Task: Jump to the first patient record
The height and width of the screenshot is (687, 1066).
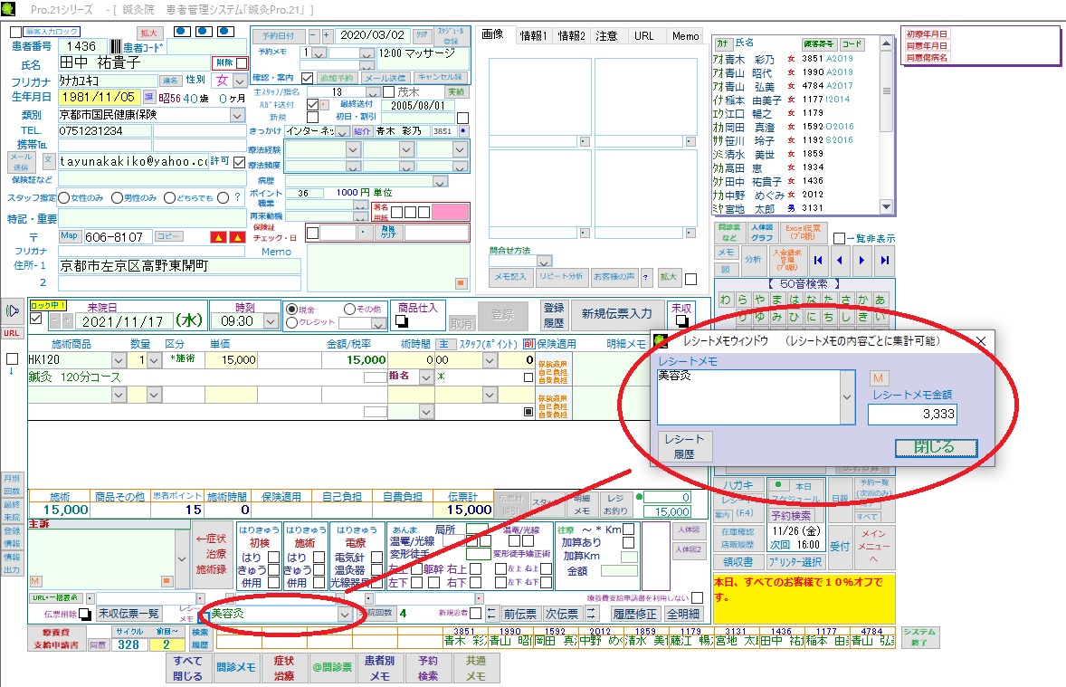Action: tap(818, 260)
